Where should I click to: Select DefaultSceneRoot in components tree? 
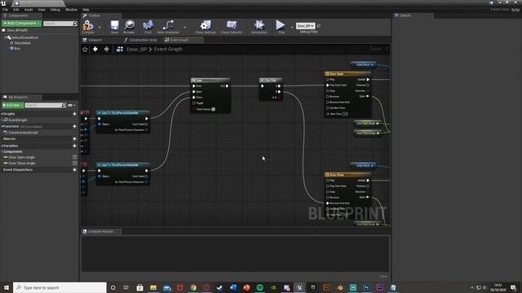(24, 37)
